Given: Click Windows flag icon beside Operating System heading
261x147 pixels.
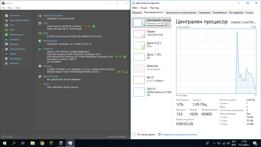Looking at the screenshot, I should pyautogui.click(x=40, y=15).
